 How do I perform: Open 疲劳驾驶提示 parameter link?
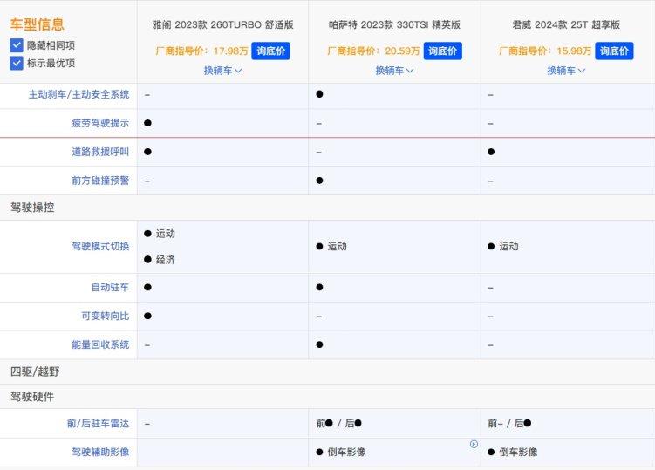click(100, 123)
